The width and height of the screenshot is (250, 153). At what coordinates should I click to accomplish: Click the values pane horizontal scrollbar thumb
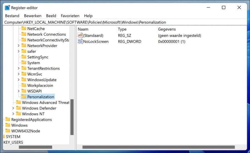coord(159,147)
